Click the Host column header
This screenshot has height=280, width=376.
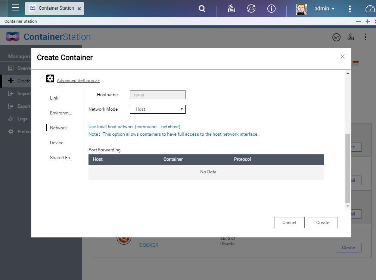tap(97, 159)
